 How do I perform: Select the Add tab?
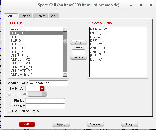[54, 16]
